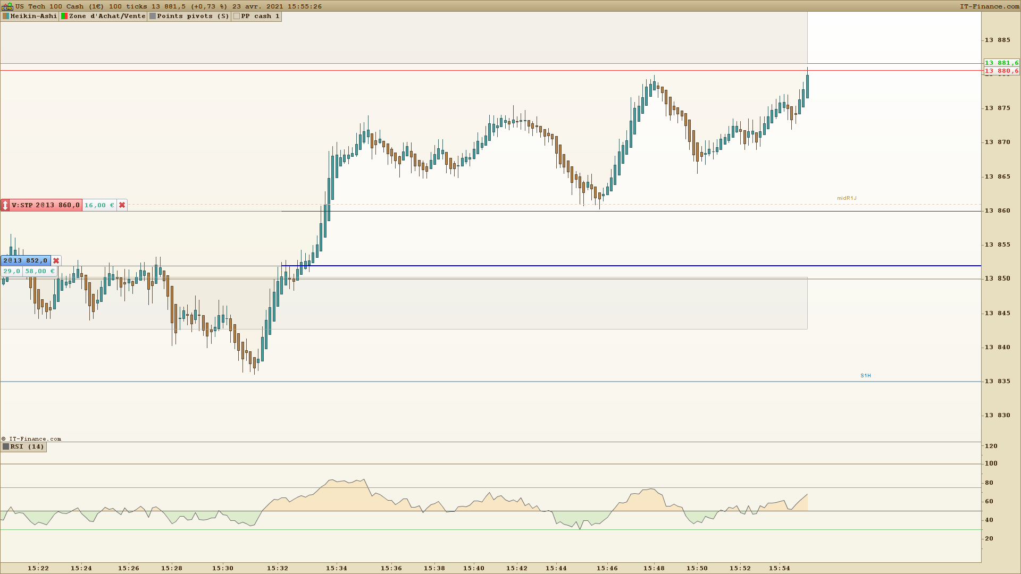Click the Points pivots (S) gray square icon
Image resolution: width=1021 pixels, height=574 pixels.
[x=153, y=16]
